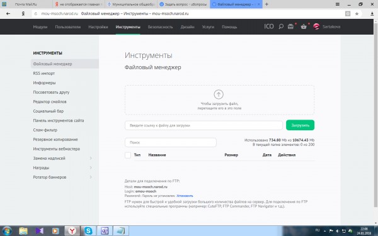
Task: Show hidden tray icons arrow
Action: coord(324,231)
